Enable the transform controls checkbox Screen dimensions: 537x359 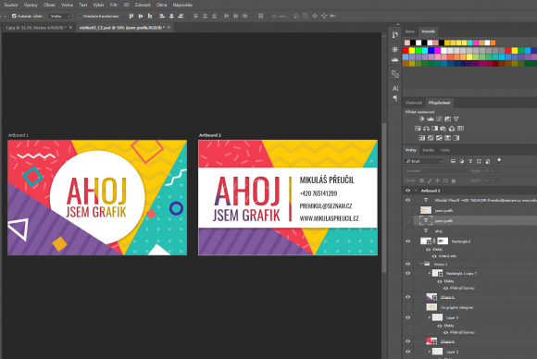80,16
